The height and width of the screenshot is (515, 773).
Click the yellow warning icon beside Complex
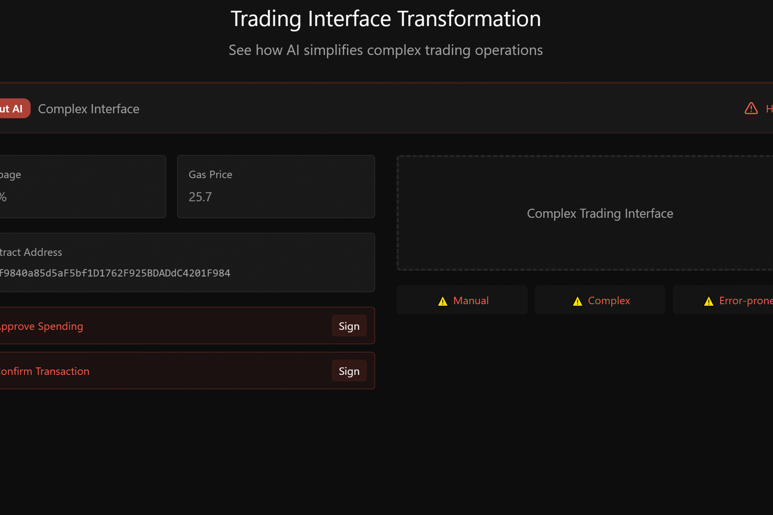[x=577, y=301]
